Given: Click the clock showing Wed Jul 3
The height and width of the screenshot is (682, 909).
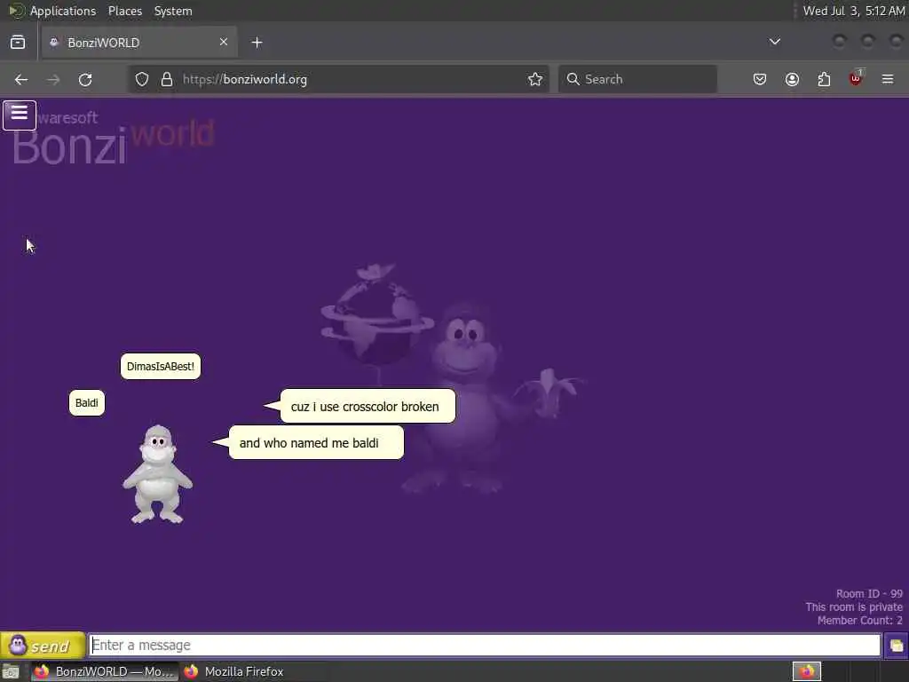Looking at the screenshot, I should click(853, 11).
